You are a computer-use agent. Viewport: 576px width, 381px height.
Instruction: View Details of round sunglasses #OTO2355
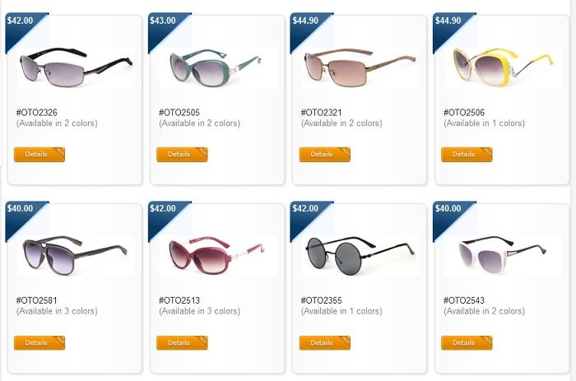coord(325,343)
